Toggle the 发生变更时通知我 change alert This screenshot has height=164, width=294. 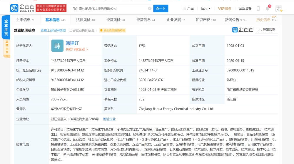point(113,30)
